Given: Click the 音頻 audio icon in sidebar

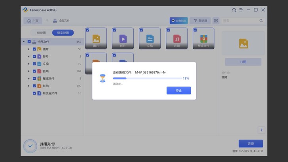Looking at the screenshot, I should 39,71.
